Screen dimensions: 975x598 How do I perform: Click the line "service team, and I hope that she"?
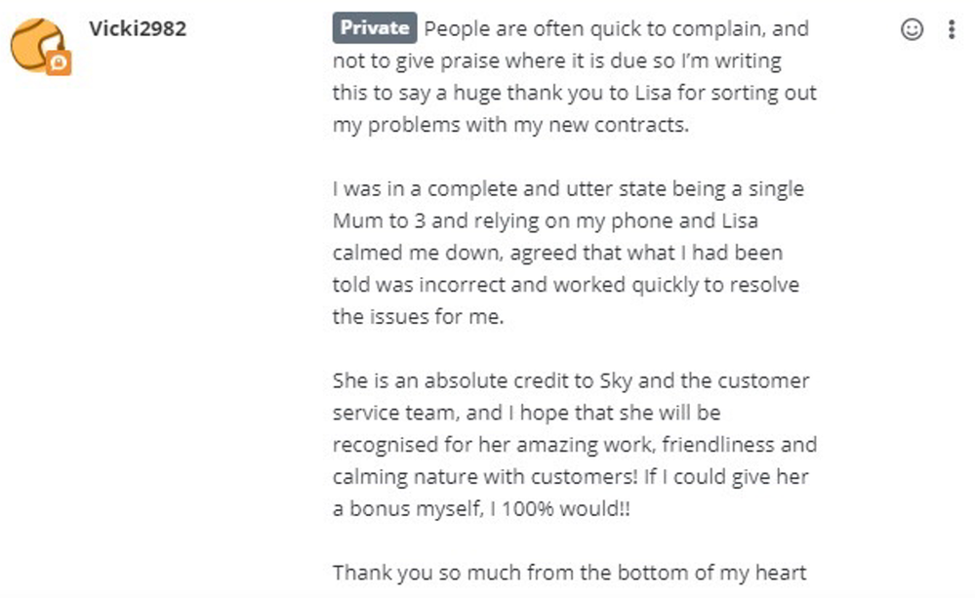527,413
